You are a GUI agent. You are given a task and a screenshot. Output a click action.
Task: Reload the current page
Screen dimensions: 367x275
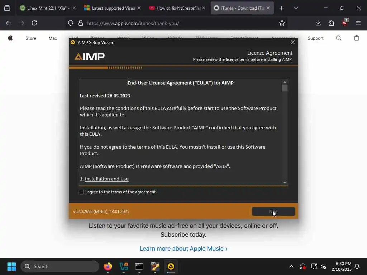pyautogui.click(x=34, y=23)
